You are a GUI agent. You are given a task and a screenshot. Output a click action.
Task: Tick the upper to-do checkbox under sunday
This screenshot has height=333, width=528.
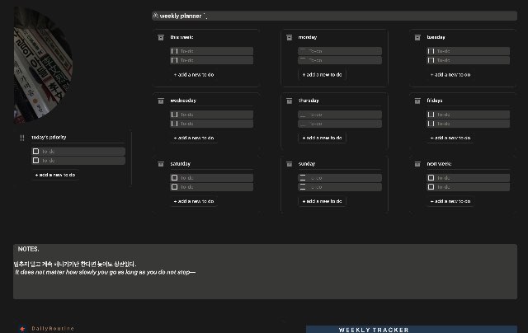coord(303,177)
